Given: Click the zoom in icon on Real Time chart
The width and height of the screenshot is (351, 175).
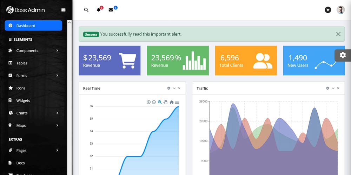Looking at the screenshot, I should click(148, 102).
